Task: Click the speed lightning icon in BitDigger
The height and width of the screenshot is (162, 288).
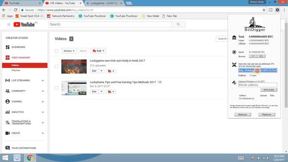Action: click(x=234, y=52)
